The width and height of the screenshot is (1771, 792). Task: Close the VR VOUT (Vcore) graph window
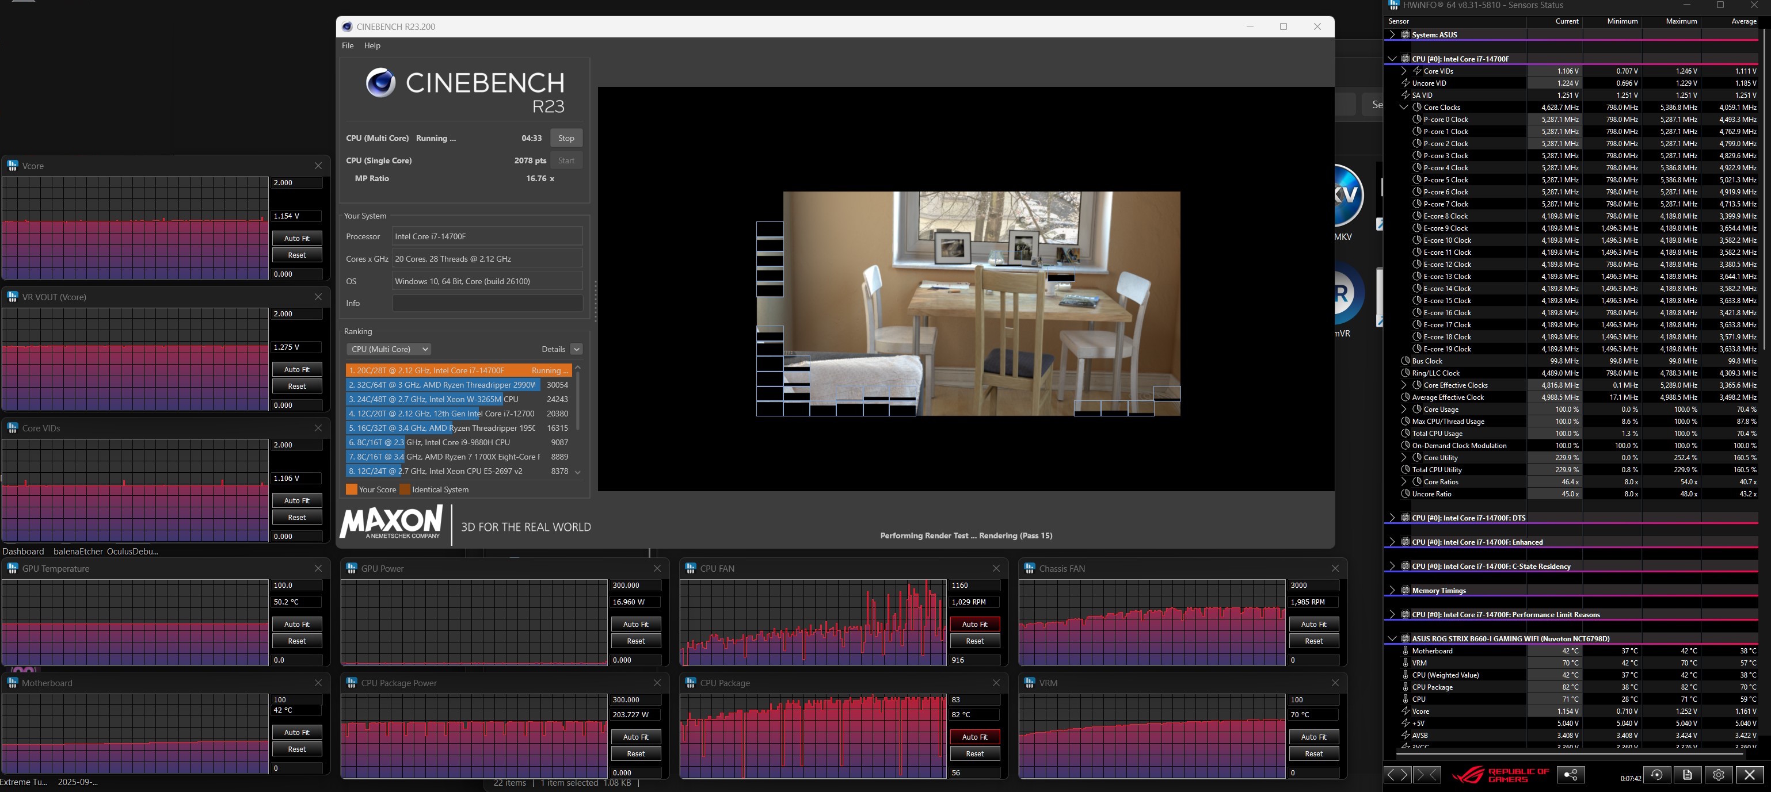[318, 297]
